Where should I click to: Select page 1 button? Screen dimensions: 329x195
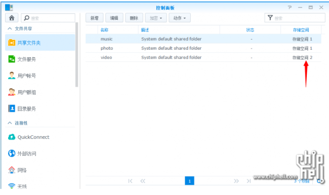(189, 181)
